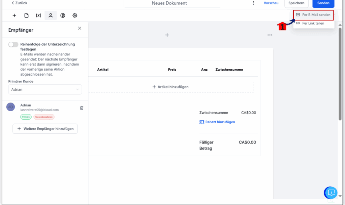Click the Anz column header
The width and height of the screenshot is (345, 205).
pos(204,70)
